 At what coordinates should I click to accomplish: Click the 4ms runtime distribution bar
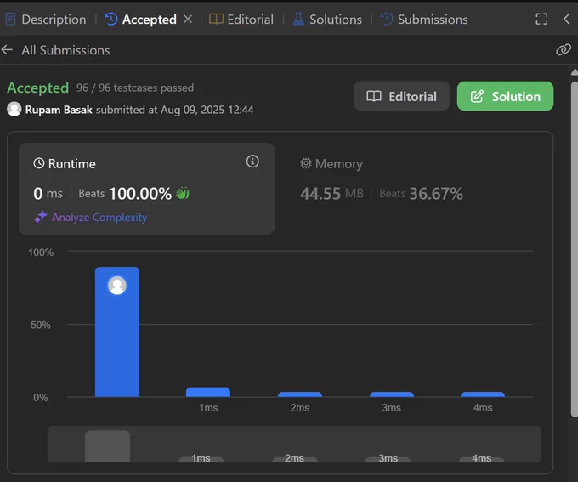click(x=483, y=394)
